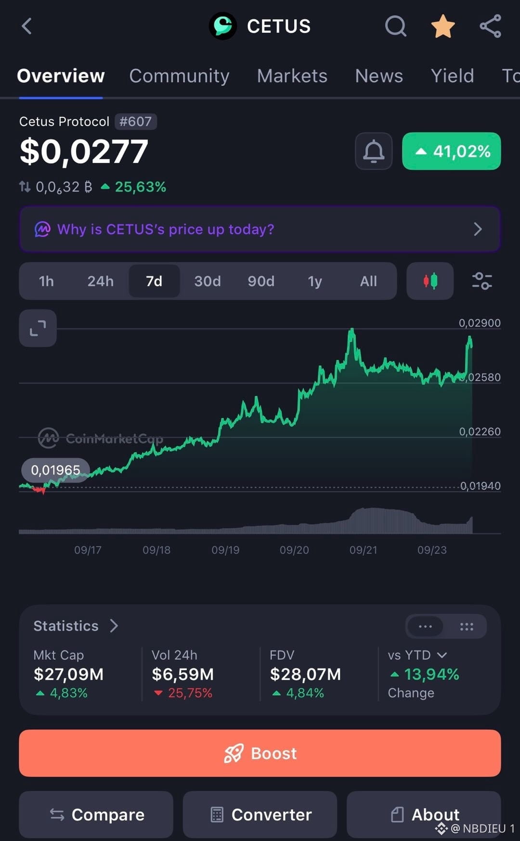
Task: Tap the share icon
Action: click(491, 26)
